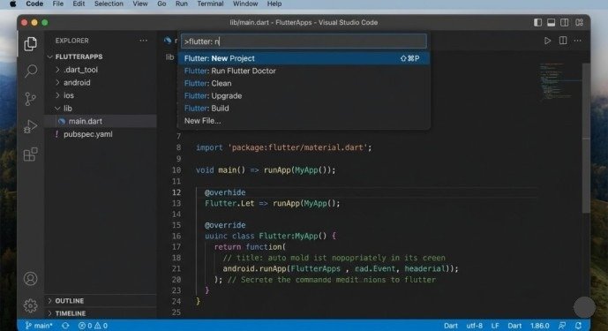Viewport: 608px width, 331px height.
Task: Select Flutter: Clean command
Action: coord(304,84)
